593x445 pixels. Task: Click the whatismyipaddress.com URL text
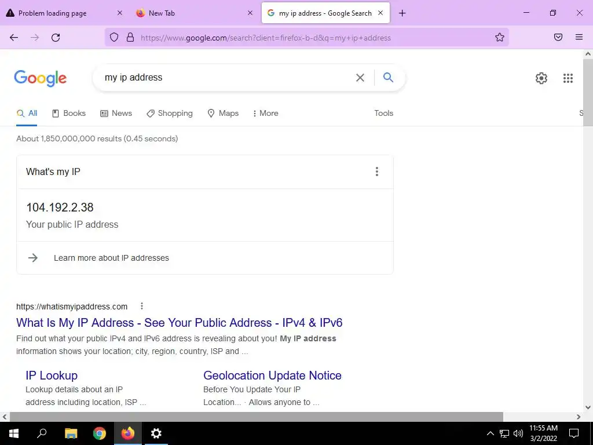(72, 307)
